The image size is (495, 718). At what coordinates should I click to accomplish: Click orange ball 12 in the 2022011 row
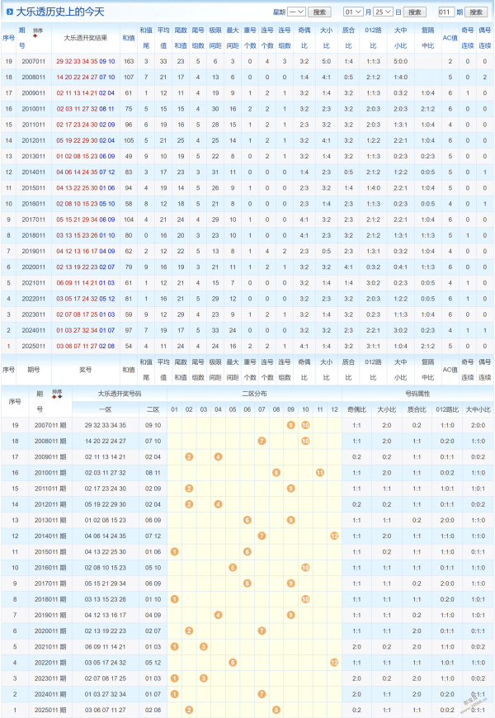334,662
